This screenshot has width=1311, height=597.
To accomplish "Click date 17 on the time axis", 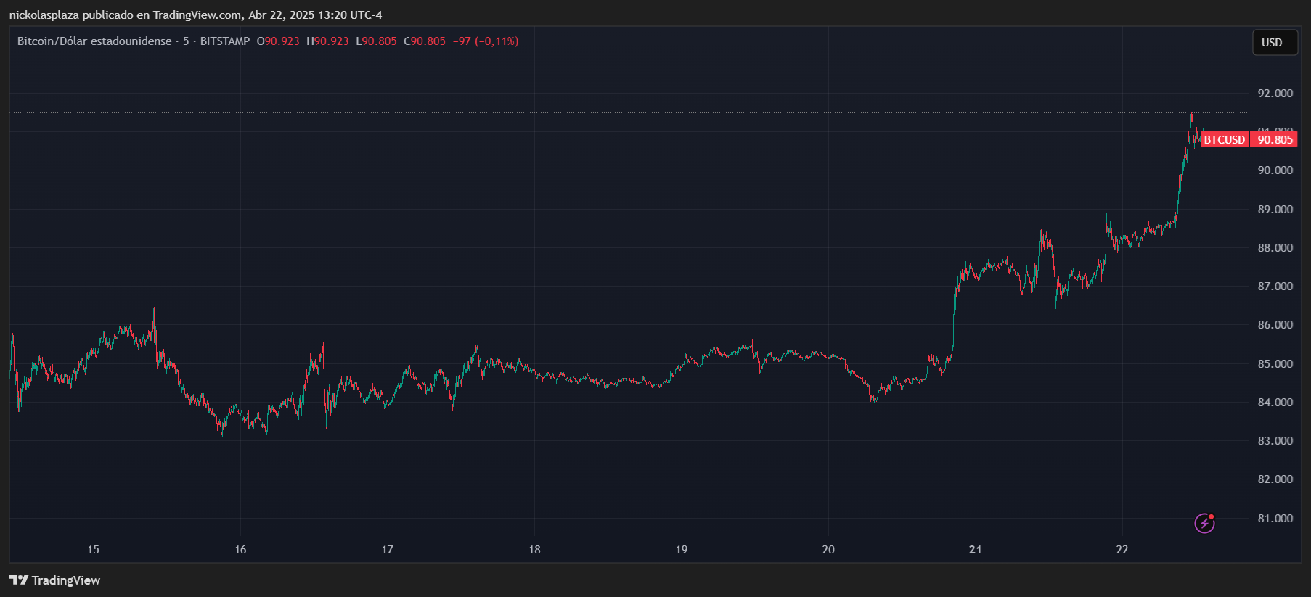I will (388, 549).
